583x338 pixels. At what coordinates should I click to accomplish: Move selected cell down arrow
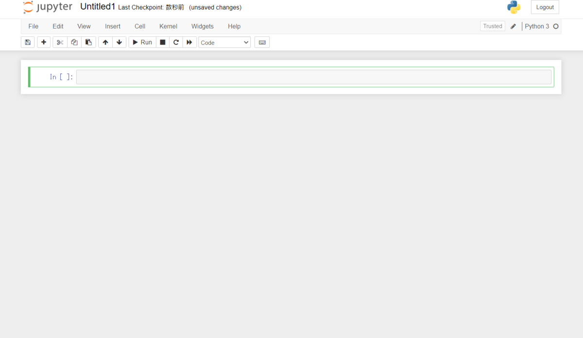pos(119,42)
